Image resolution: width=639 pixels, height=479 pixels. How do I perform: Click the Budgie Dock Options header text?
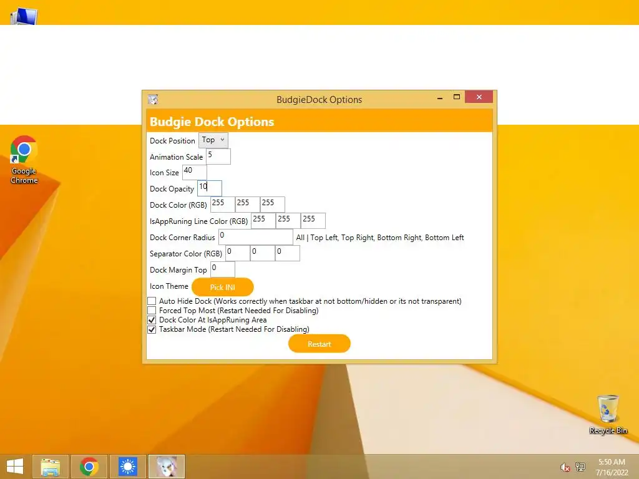[212, 122]
